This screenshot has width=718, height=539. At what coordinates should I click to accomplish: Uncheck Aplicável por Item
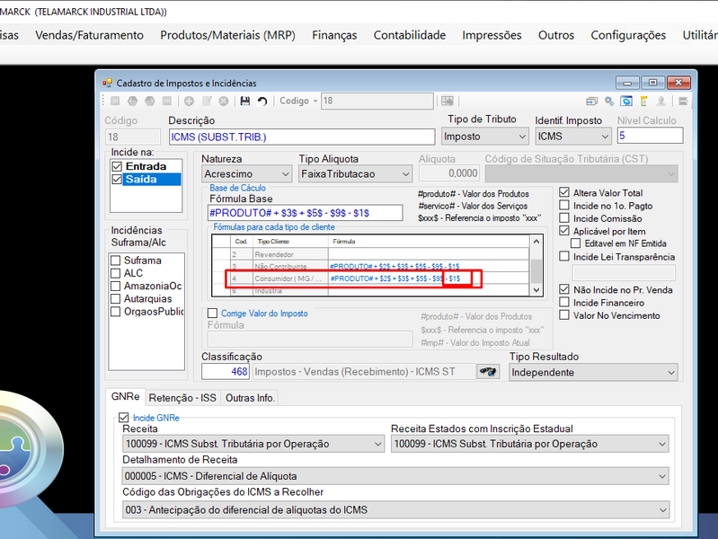pos(564,231)
